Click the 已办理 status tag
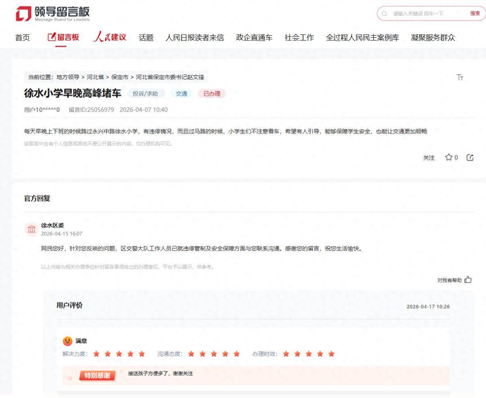 (x=212, y=94)
